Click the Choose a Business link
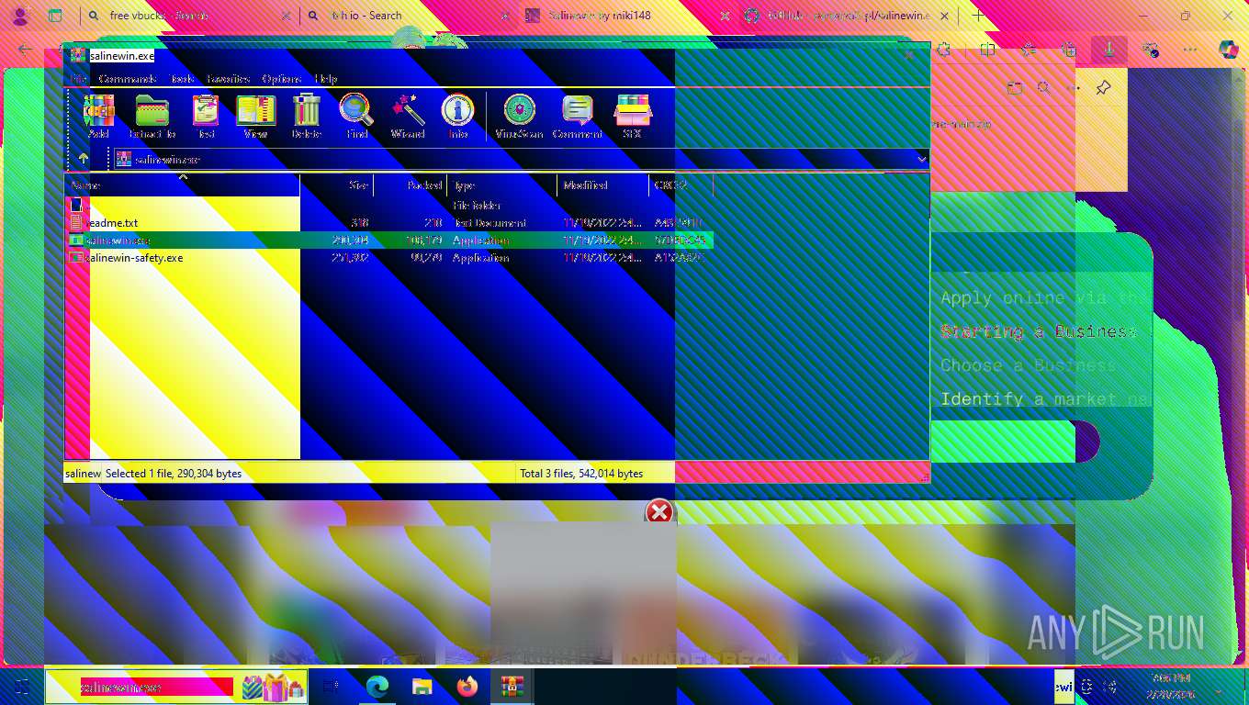1249x705 pixels. 1029,365
